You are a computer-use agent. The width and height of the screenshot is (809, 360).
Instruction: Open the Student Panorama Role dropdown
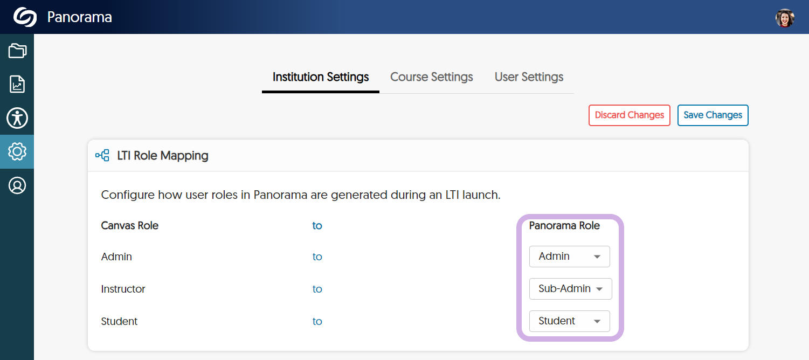[x=569, y=321]
